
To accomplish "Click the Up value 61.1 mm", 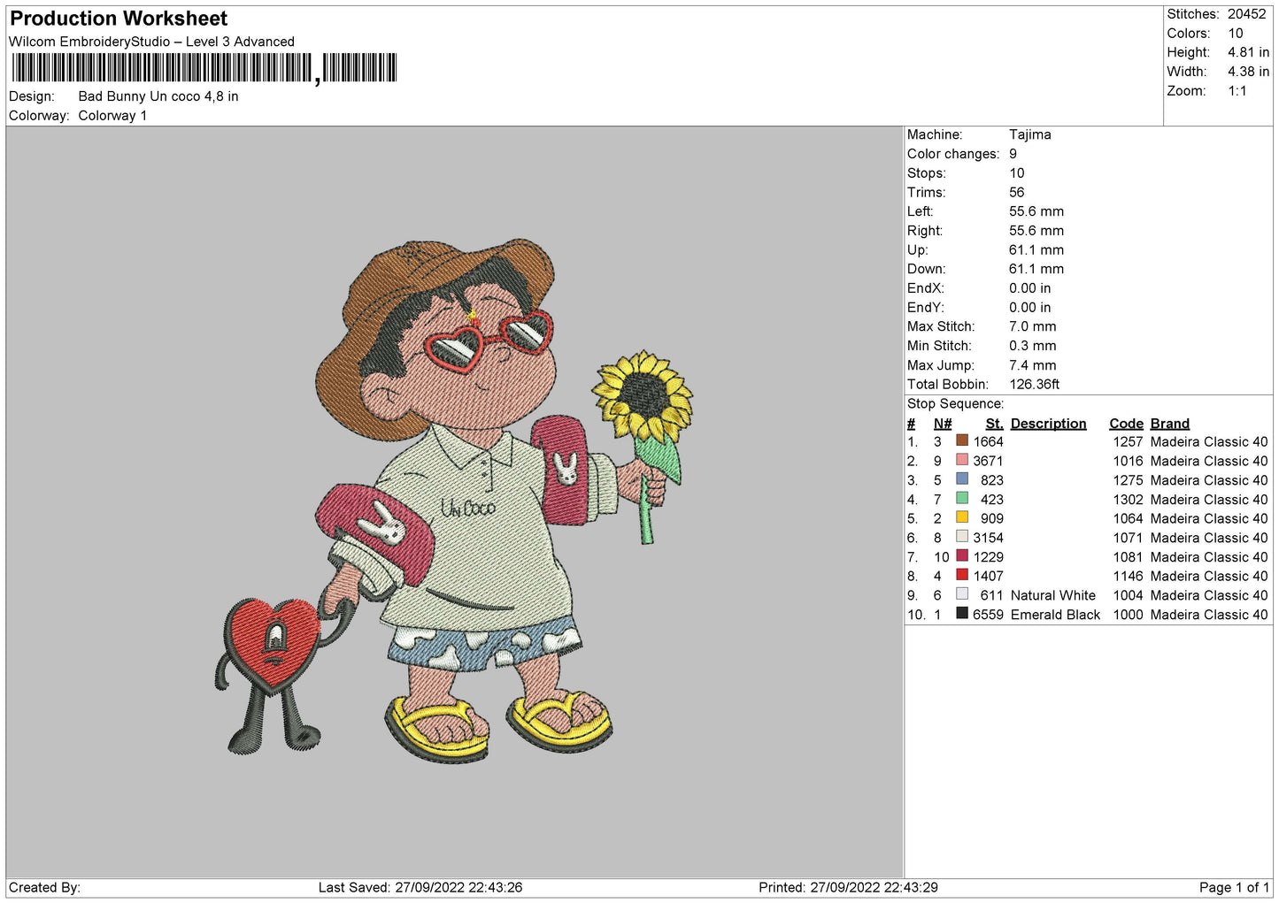I will click(x=1036, y=250).
